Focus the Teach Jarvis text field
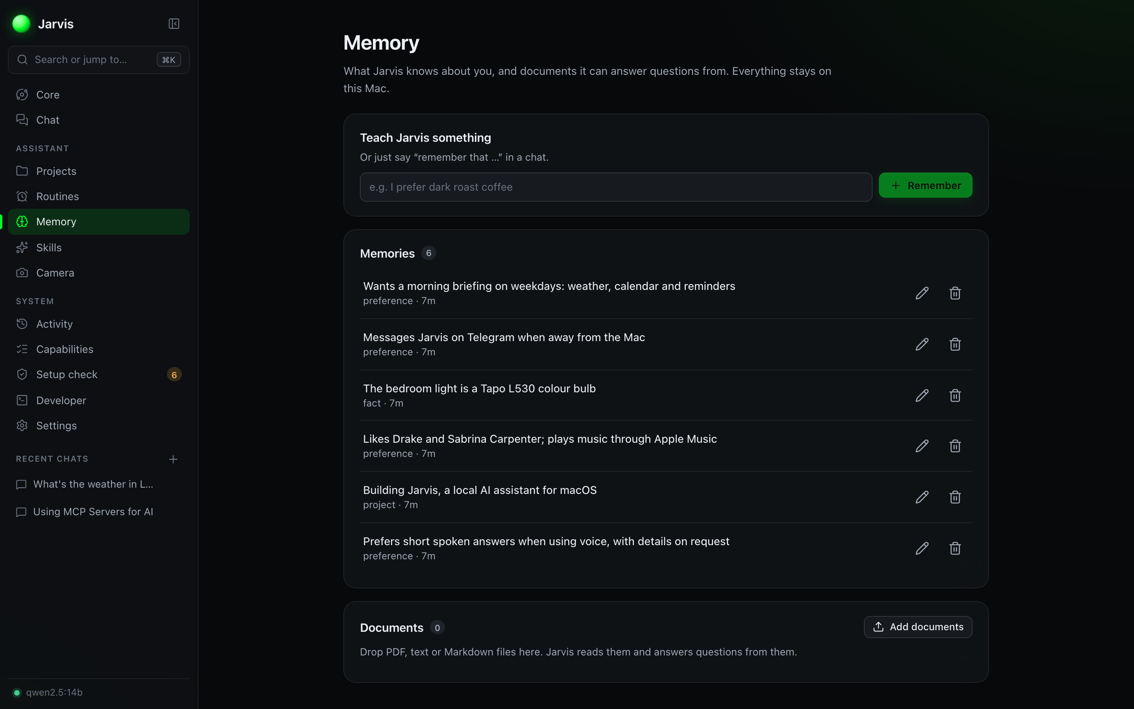The width and height of the screenshot is (1134, 709). pyautogui.click(x=616, y=187)
